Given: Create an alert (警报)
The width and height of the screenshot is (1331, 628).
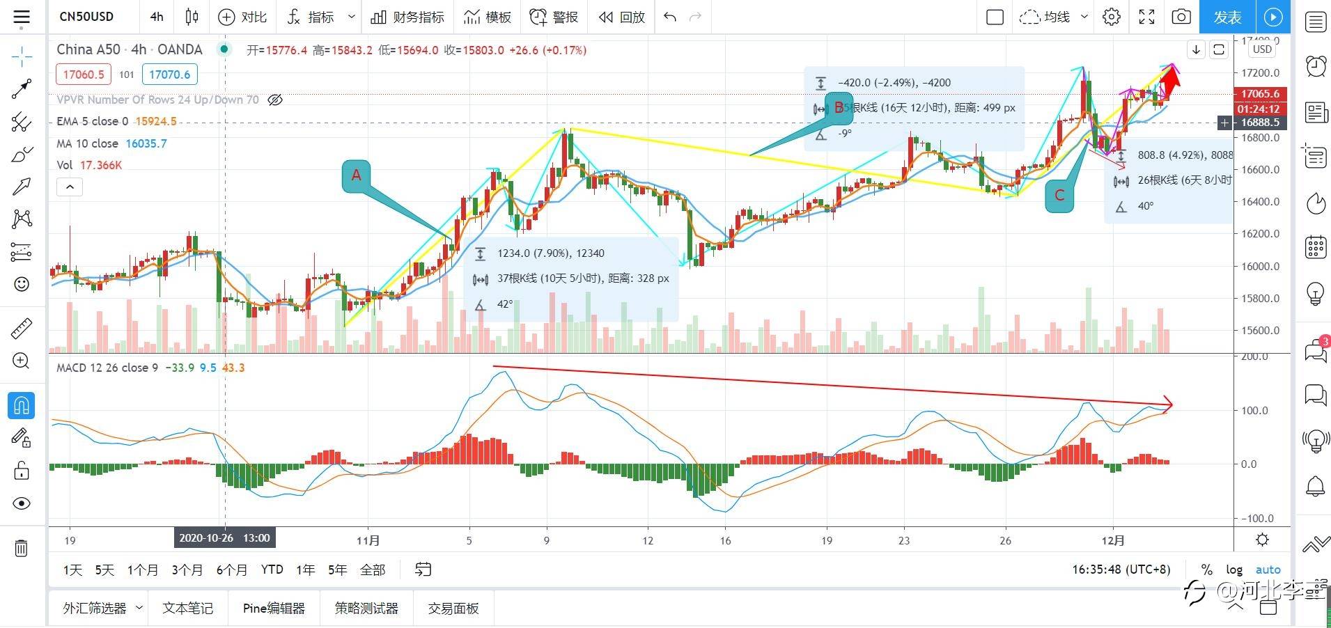Looking at the screenshot, I should click(x=554, y=17).
